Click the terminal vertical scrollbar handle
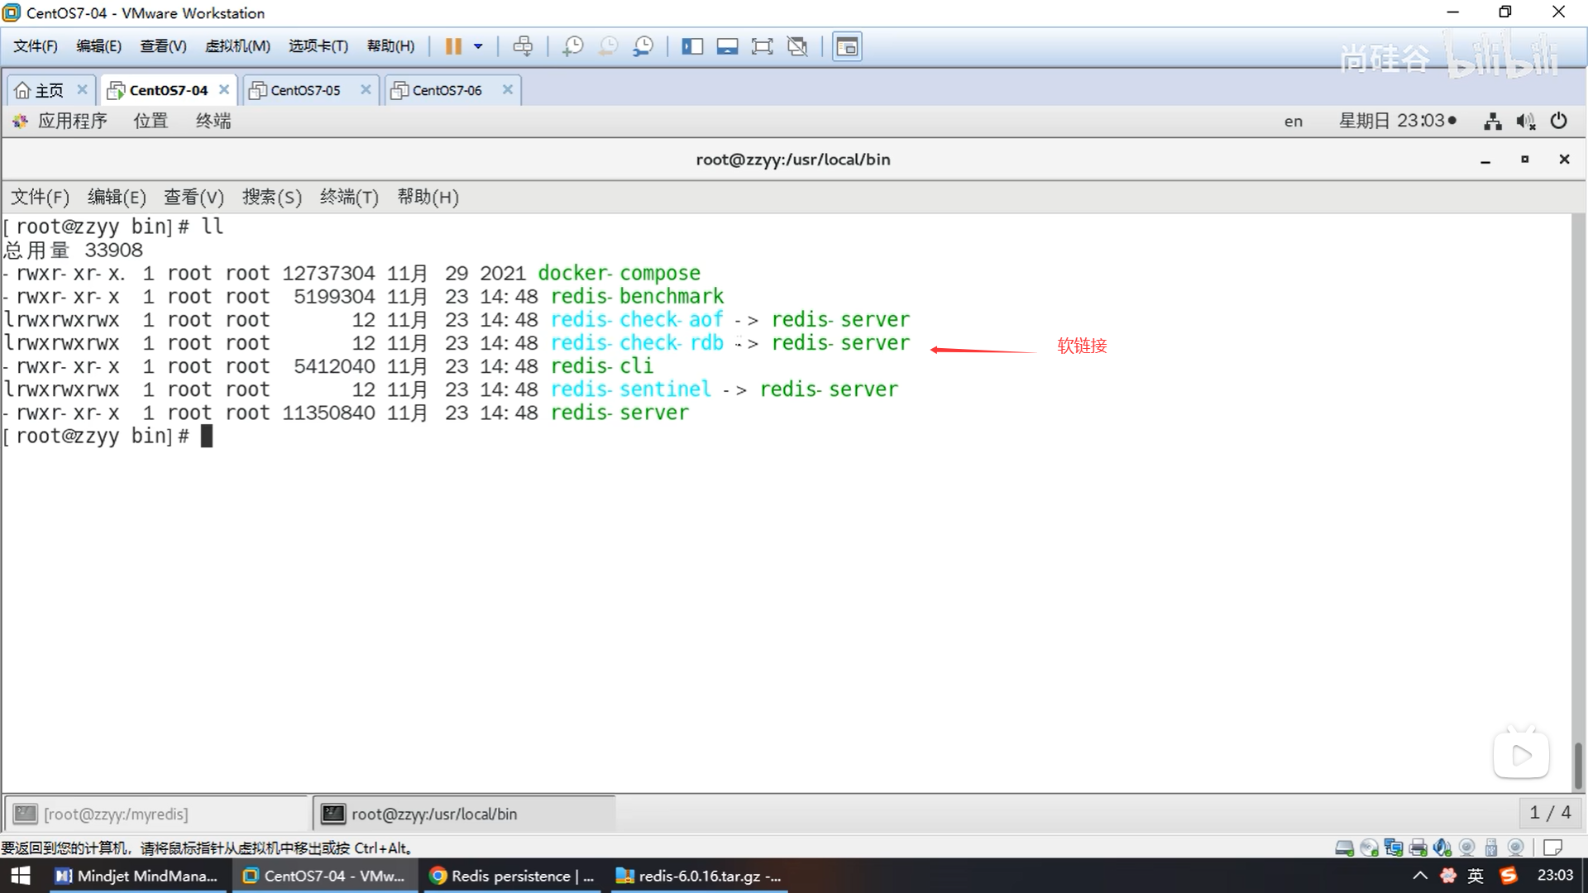Viewport: 1588px width, 893px height. [x=1578, y=765]
